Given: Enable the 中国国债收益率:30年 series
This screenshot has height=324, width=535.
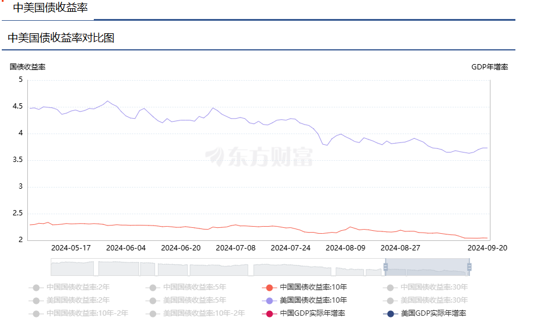Looking at the screenshot, I should click(x=425, y=287).
